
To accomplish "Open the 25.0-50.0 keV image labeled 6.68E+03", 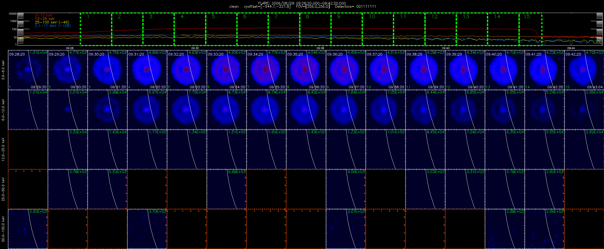I will coord(227,189).
